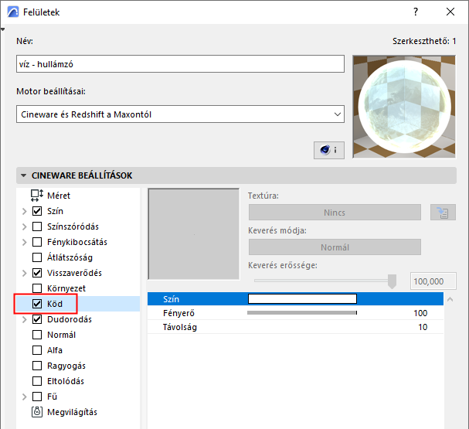Viewport: 469px width, 429px height.
Task: Click the Normál blend mode button
Action: pos(335,247)
